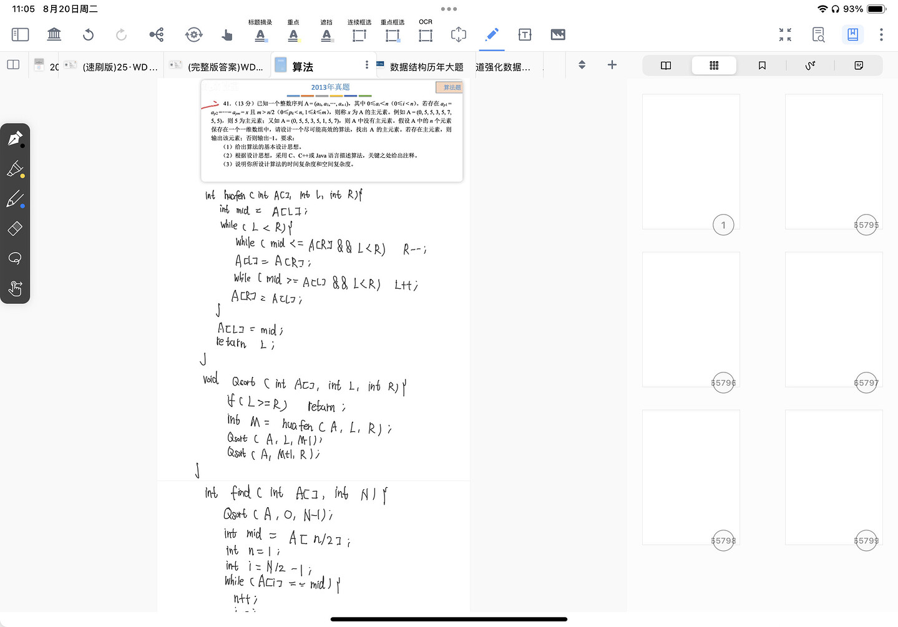The image size is (898, 627).
Task: Select the 重点 highlight text tool
Action: click(x=293, y=31)
